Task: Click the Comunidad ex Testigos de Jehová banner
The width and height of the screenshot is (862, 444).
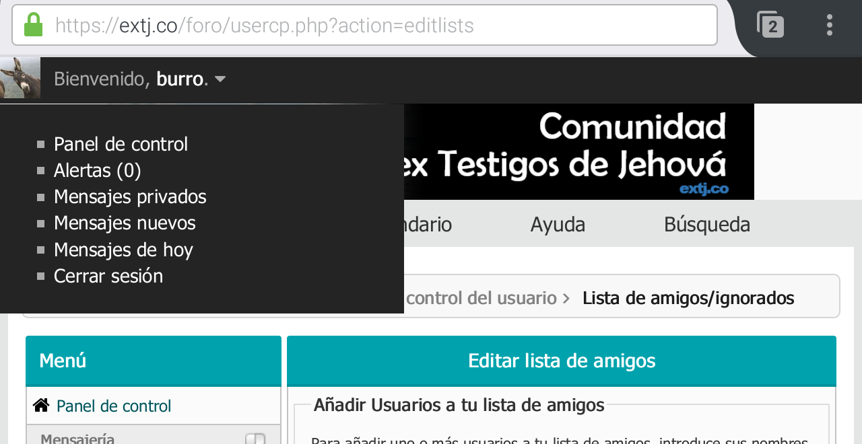Action: (x=579, y=151)
